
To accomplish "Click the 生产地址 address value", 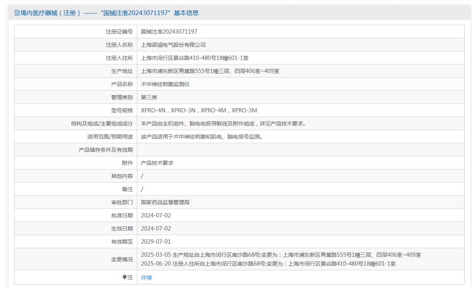I will tap(210, 71).
